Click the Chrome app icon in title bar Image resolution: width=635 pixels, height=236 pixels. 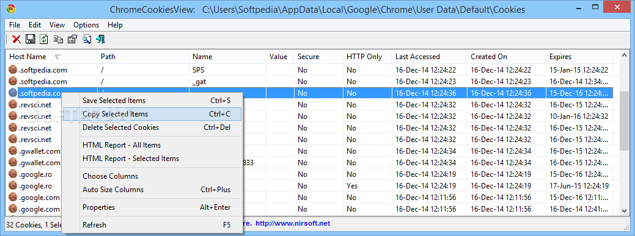coord(12,9)
